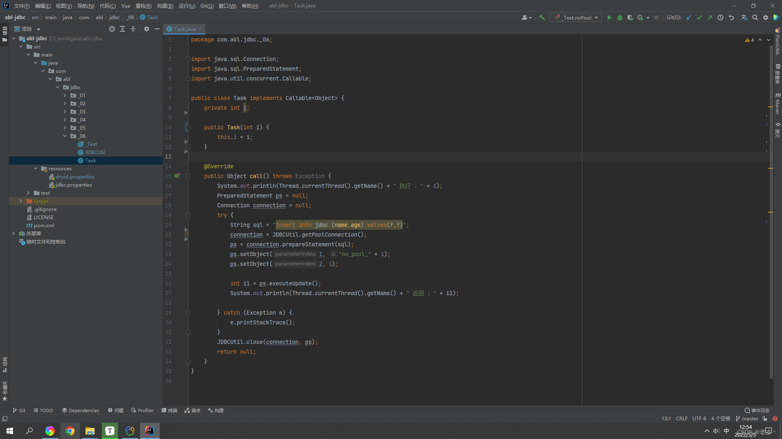
Task: Click the user account icon
Action: (526, 17)
